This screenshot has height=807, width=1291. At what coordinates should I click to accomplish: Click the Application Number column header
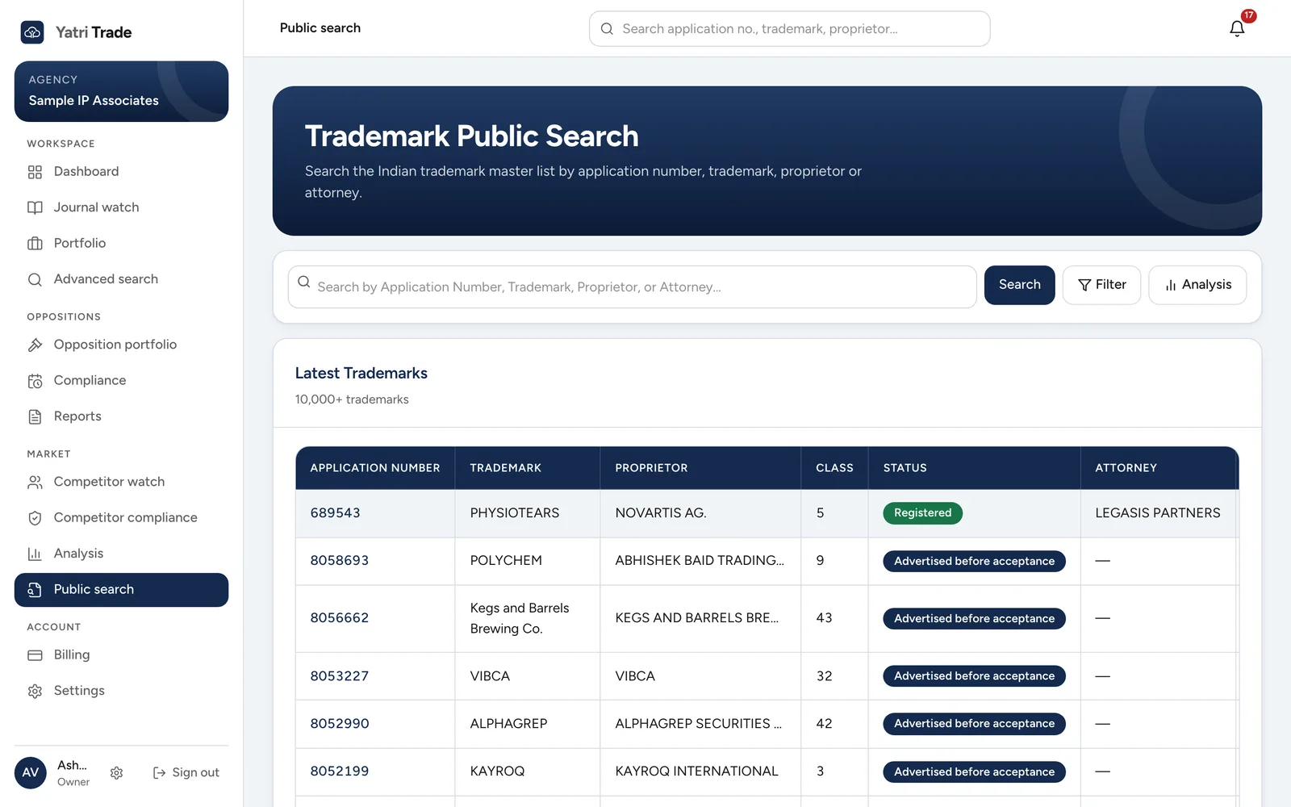point(375,468)
